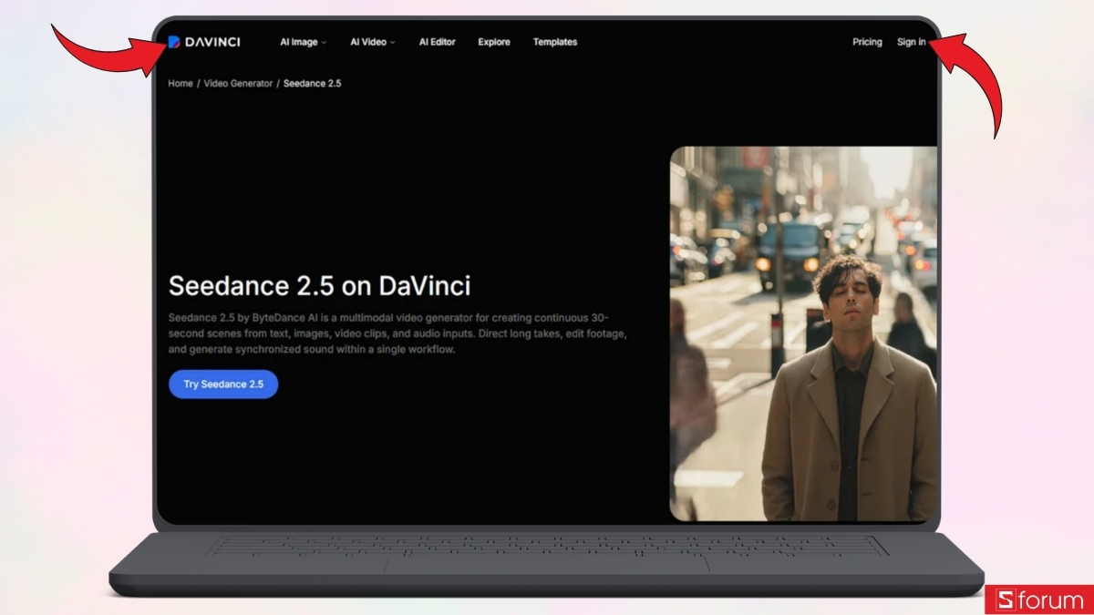Select the Seedance 2.5 breadcrumb item
The image size is (1094, 615).
(x=312, y=83)
